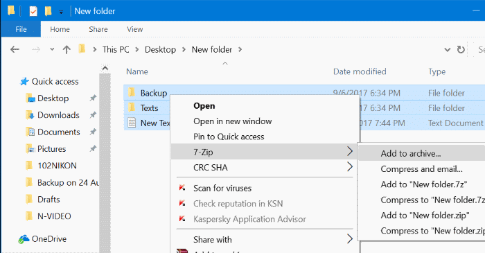Sort by the Type column header
The height and width of the screenshot is (253, 485).
(x=437, y=72)
